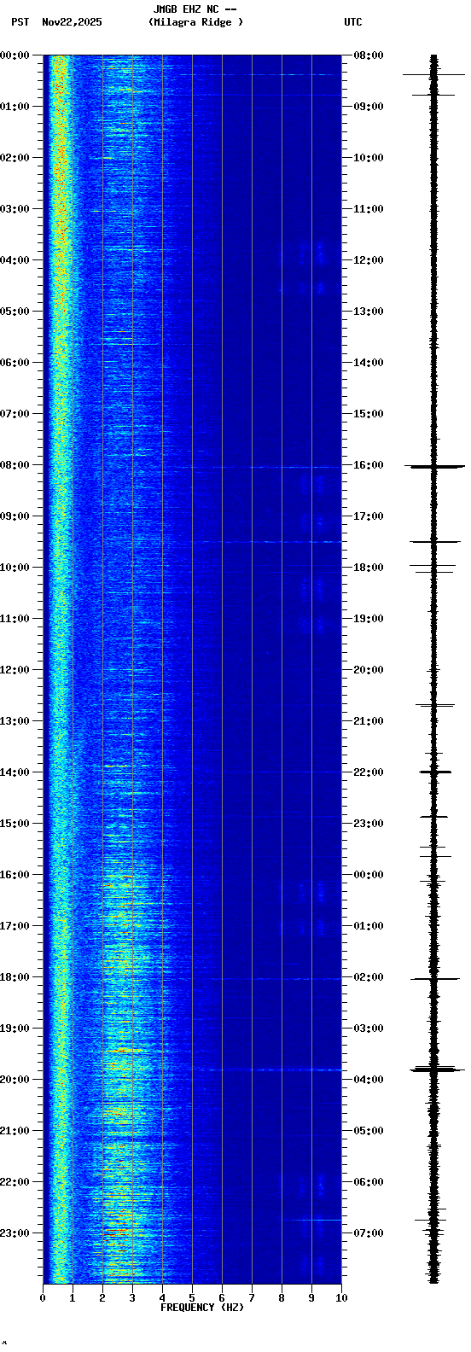Click the seismogram spike at 22:00 UTC

pos(435,772)
